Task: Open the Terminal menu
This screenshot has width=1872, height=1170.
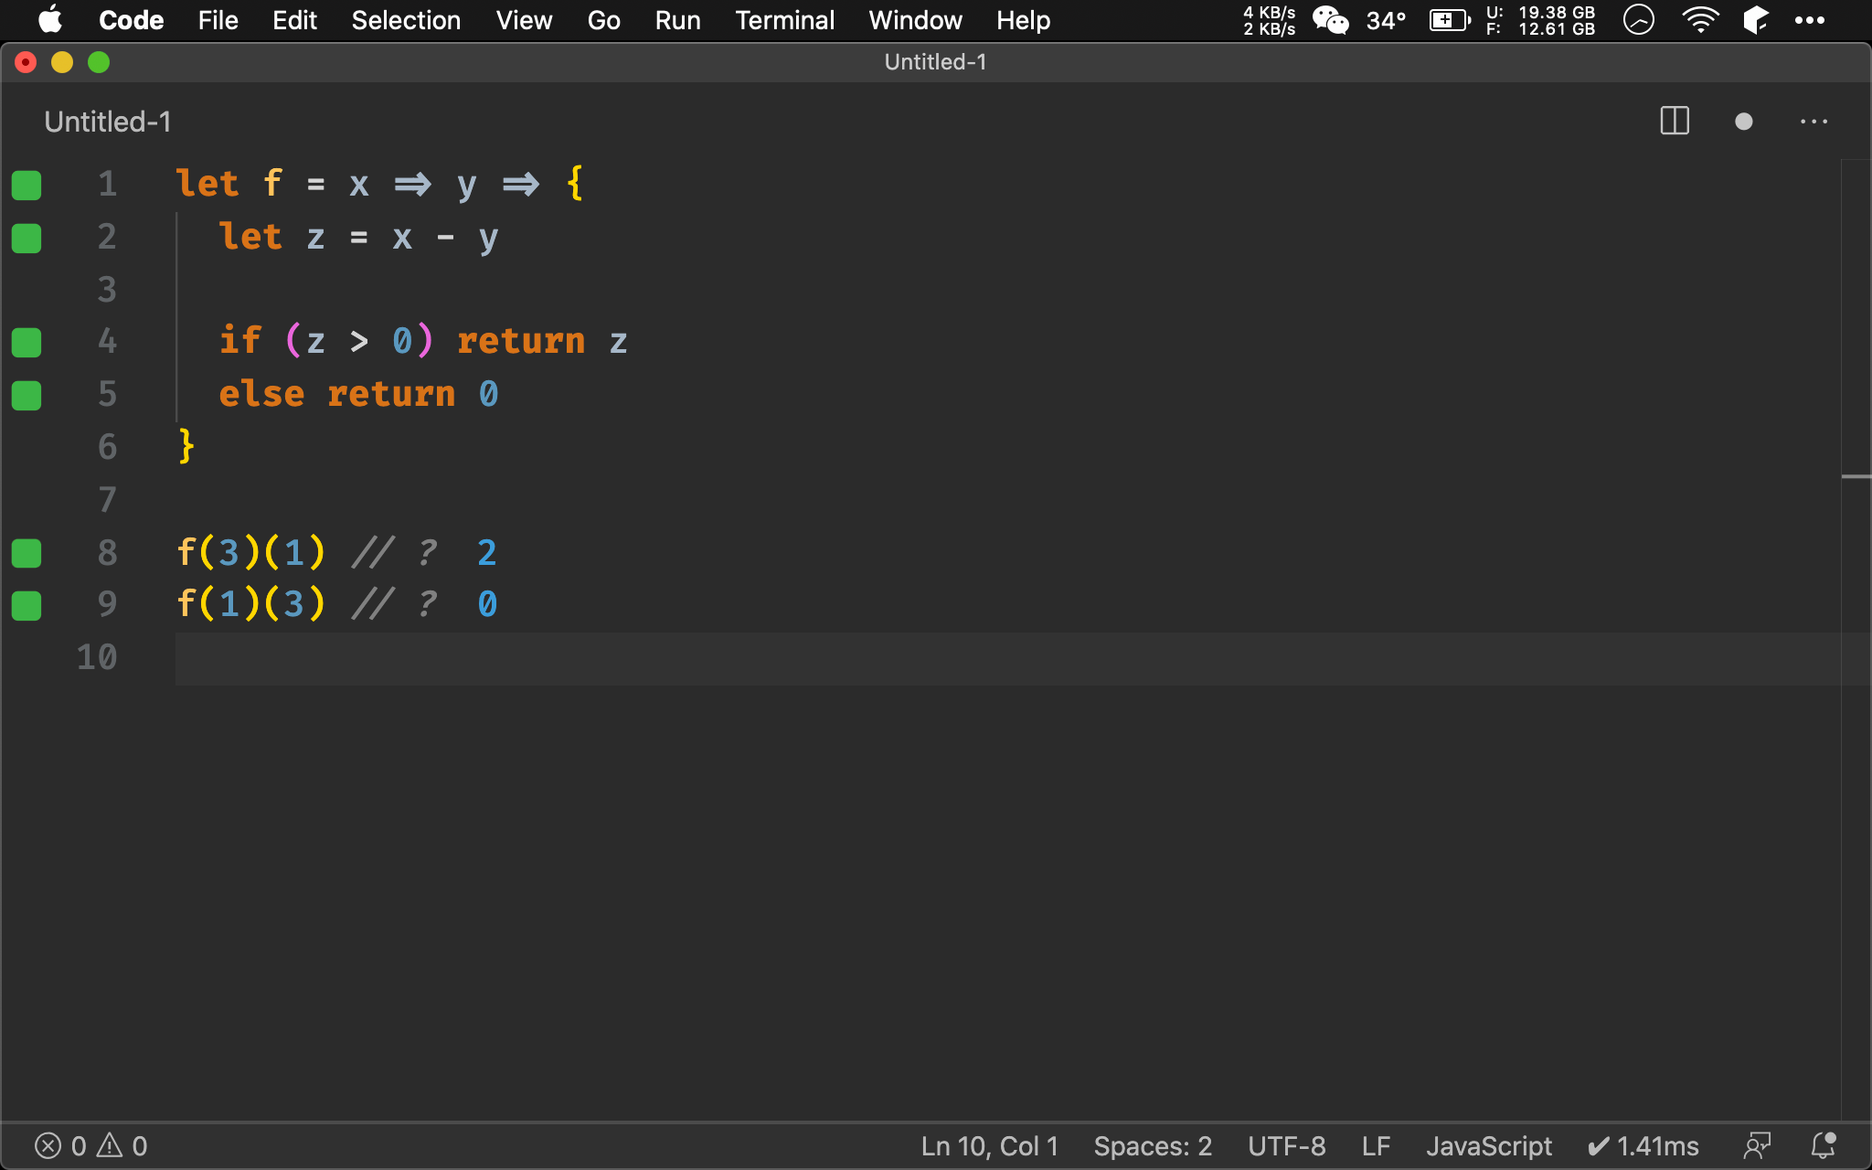Action: tap(784, 20)
